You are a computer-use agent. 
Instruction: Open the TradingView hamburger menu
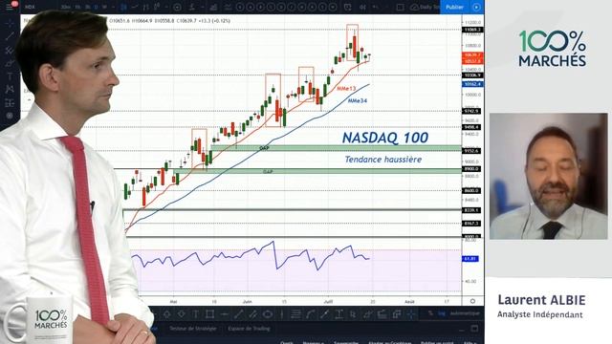[x=10, y=7]
